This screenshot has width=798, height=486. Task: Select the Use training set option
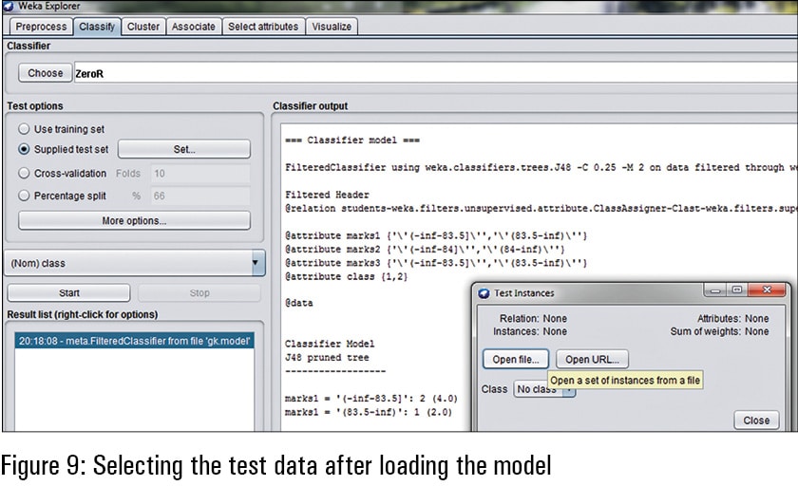tap(25, 129)
